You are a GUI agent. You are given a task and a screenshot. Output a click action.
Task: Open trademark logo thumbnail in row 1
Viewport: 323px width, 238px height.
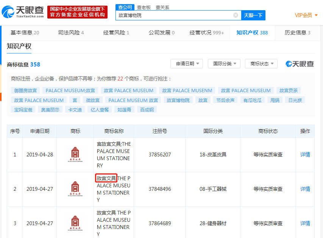pyautogui.click(x=75, y=155)
